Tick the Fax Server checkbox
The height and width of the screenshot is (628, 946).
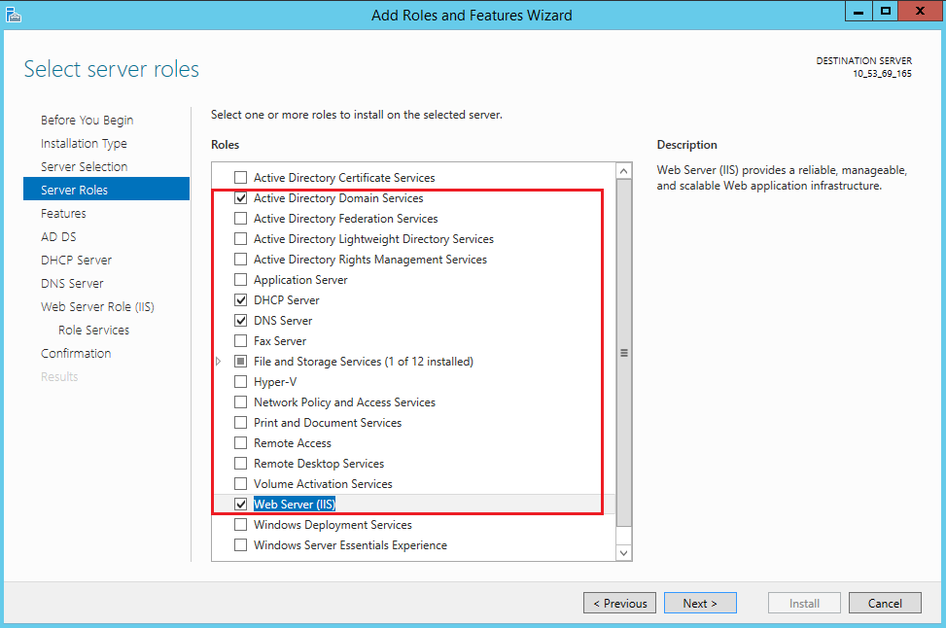241,341
